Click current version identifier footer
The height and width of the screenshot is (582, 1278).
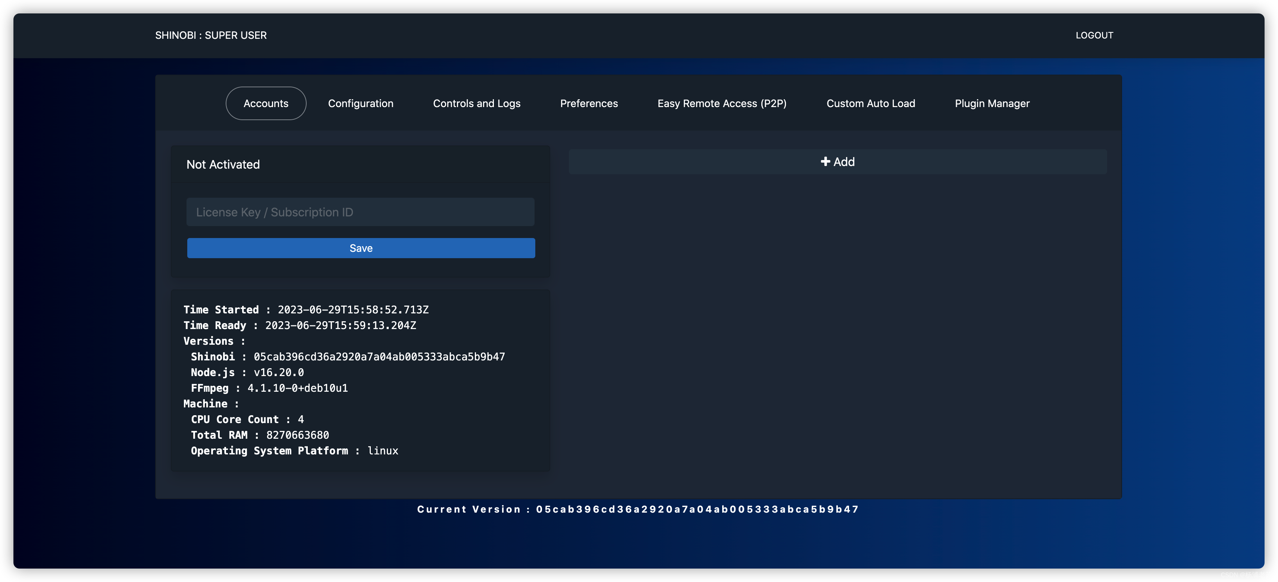638,509
